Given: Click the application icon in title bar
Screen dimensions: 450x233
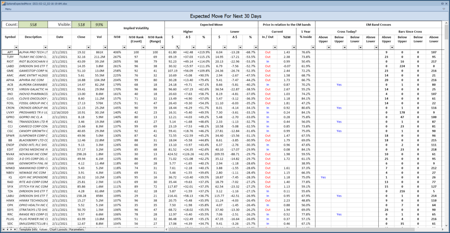Looking at the screenshot, I should pos(3,3).
